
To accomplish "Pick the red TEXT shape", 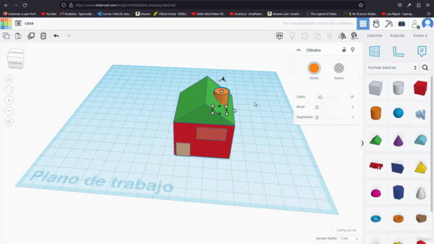I will [376, 165].
